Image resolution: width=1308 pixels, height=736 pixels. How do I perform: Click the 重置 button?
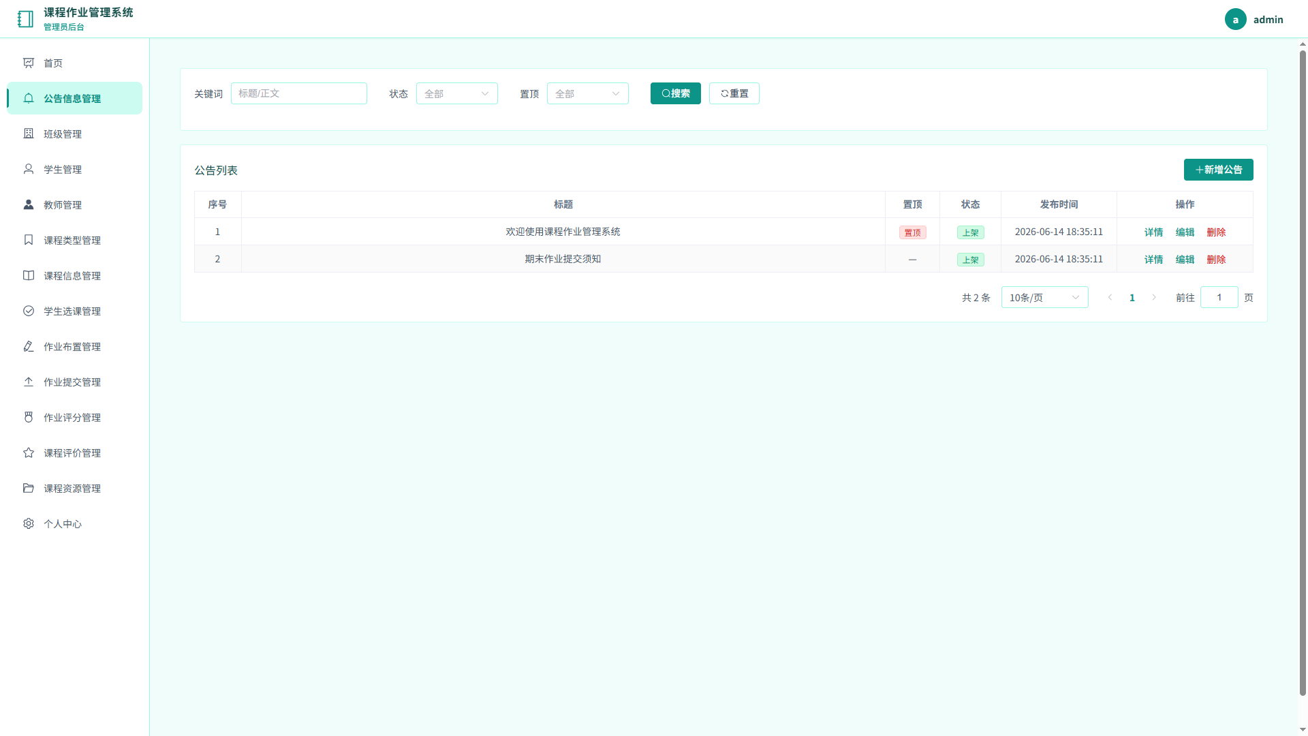point(734,93)
